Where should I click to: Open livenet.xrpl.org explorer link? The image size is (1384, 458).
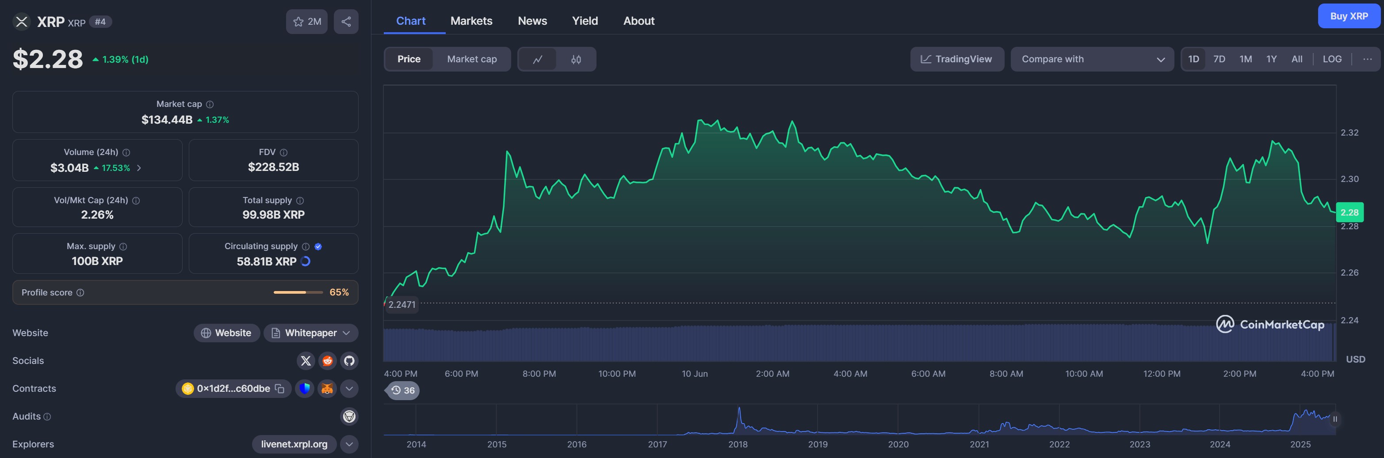point(294,445)
